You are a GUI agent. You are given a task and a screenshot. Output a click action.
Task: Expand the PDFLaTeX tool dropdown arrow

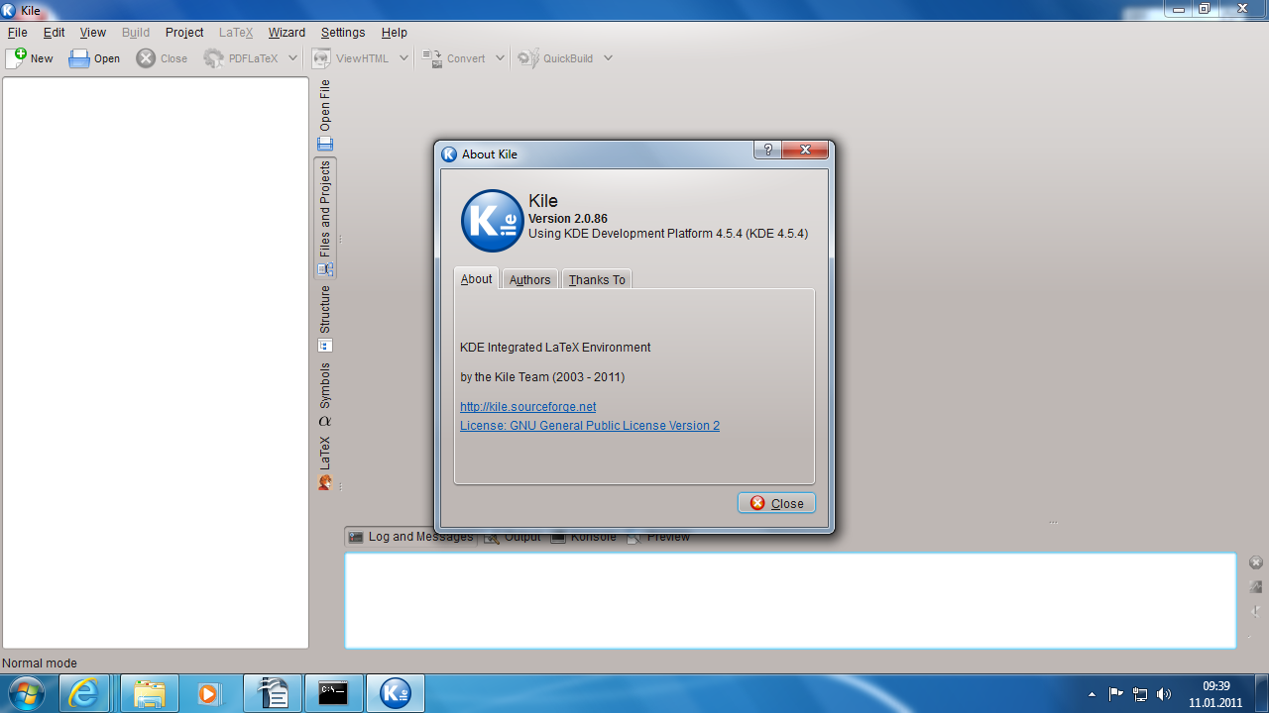coord(290,57)
